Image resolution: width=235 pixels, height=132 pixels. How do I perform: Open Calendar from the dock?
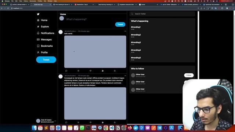40,128
